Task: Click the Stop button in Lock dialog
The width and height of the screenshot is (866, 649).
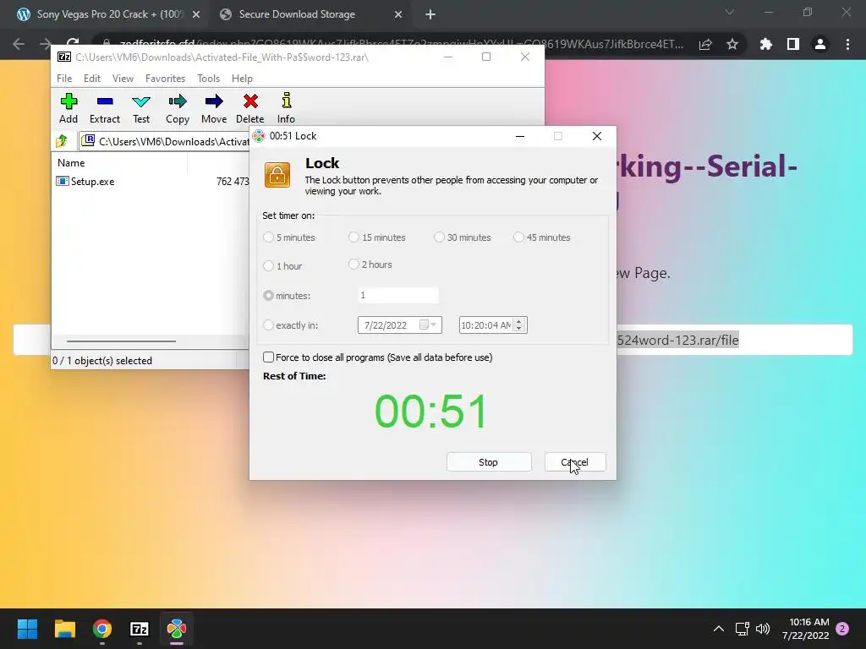Action: [489, 462]
